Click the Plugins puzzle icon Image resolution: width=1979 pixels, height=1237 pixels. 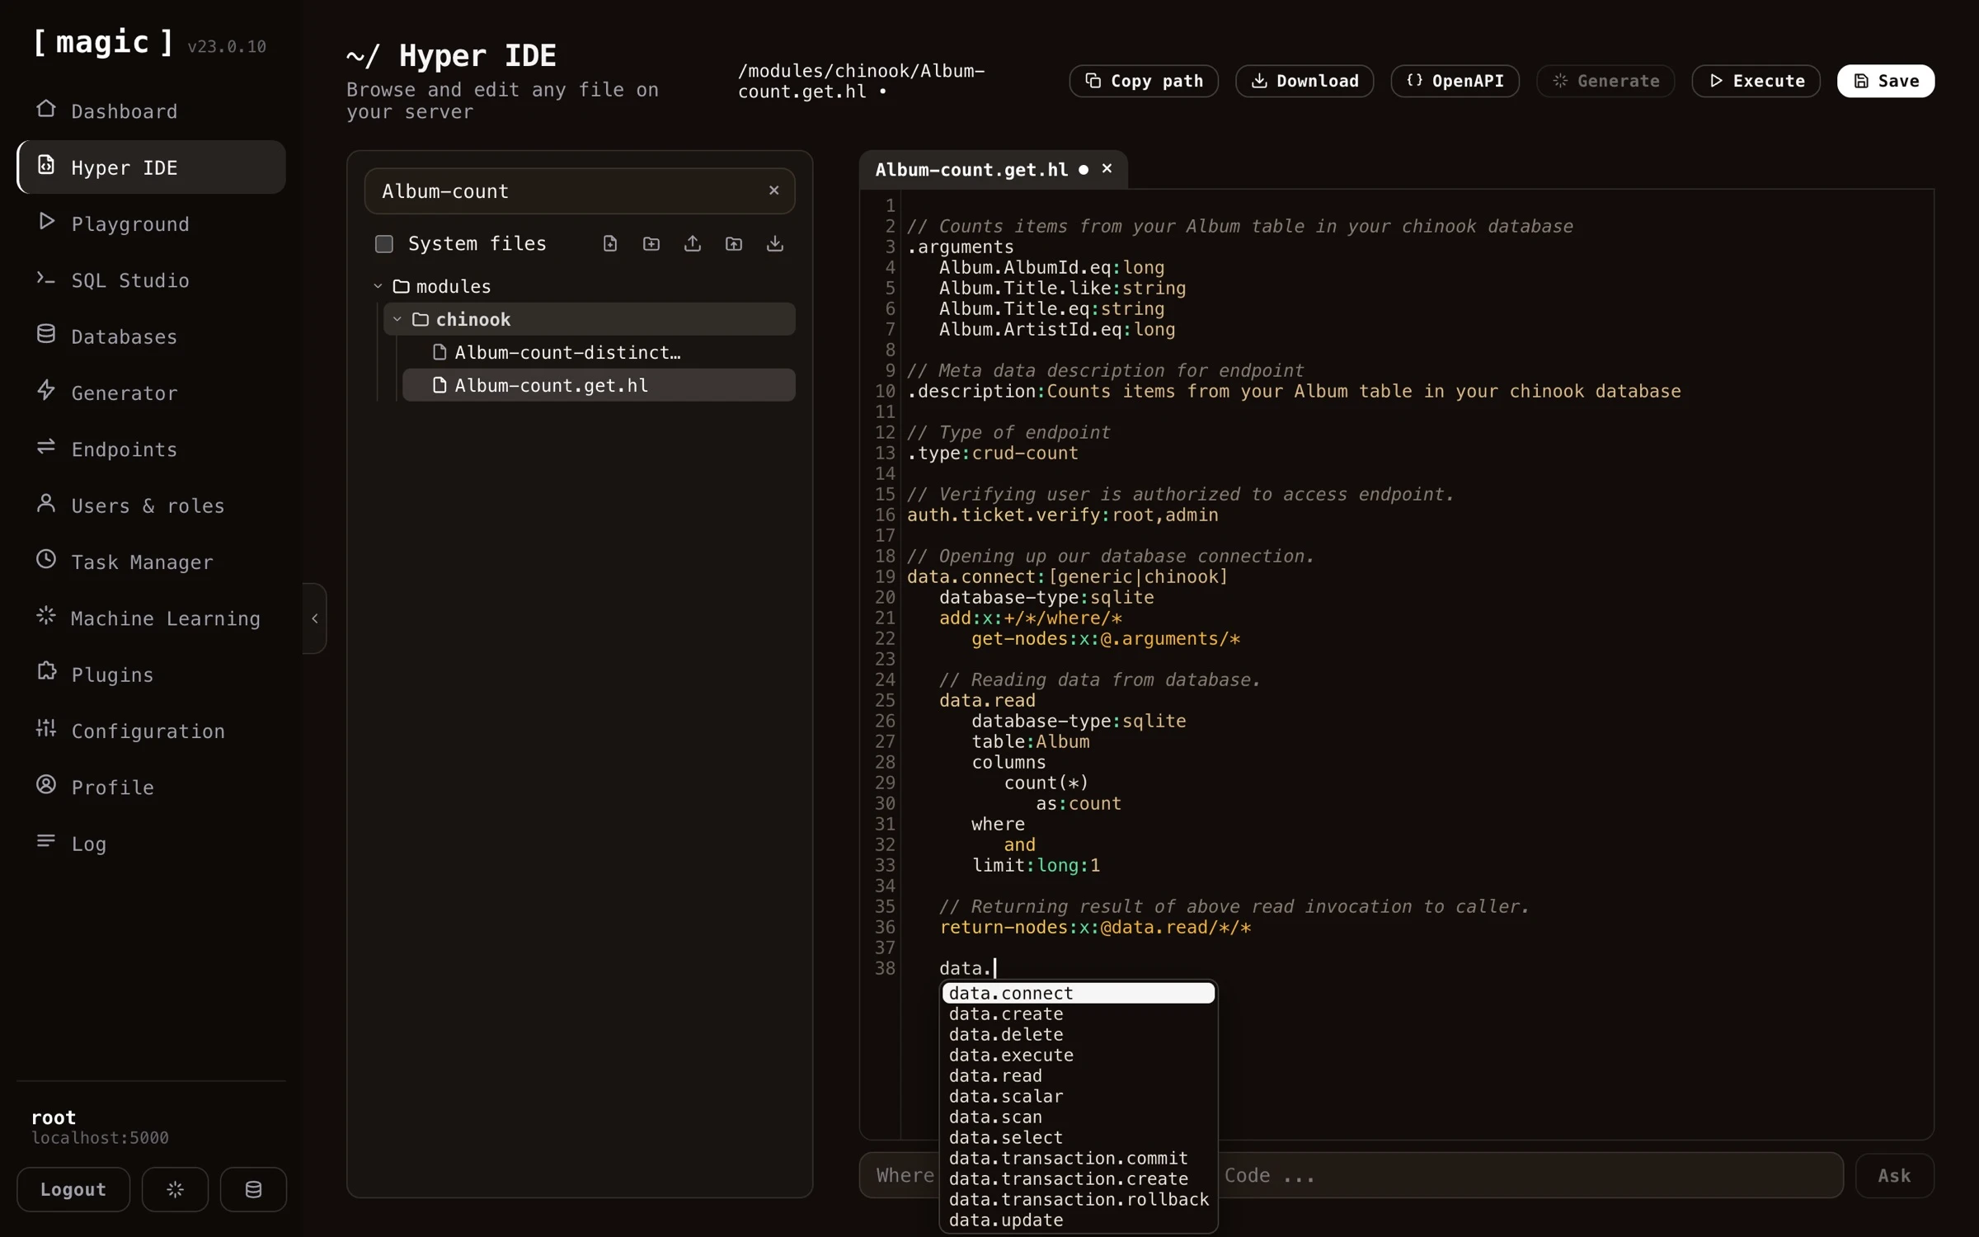click(46, 672)
